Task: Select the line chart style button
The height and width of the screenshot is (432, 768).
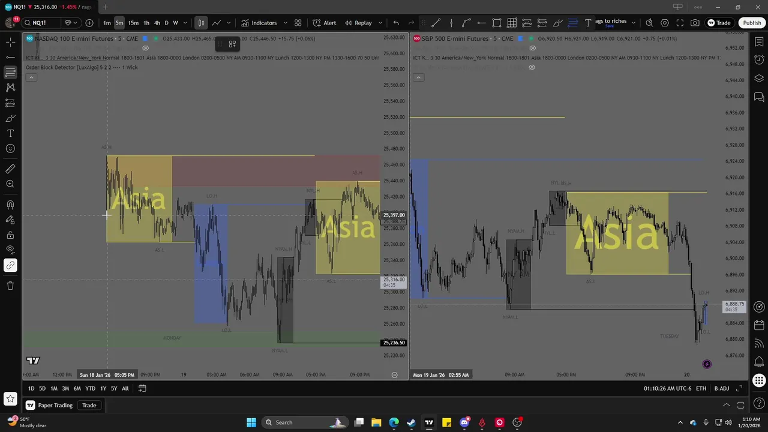Action: tap(217, 23)
